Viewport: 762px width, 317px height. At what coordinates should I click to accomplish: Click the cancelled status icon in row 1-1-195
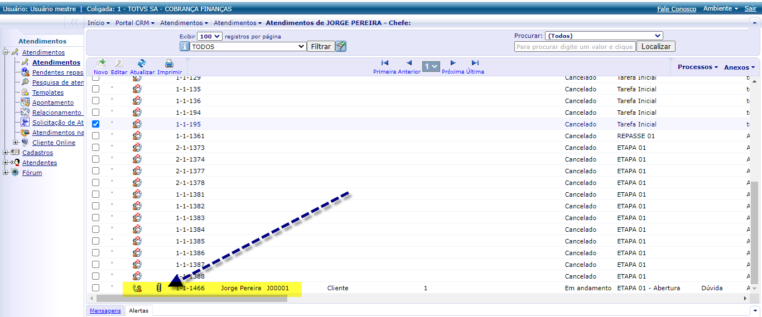(137, 124)
